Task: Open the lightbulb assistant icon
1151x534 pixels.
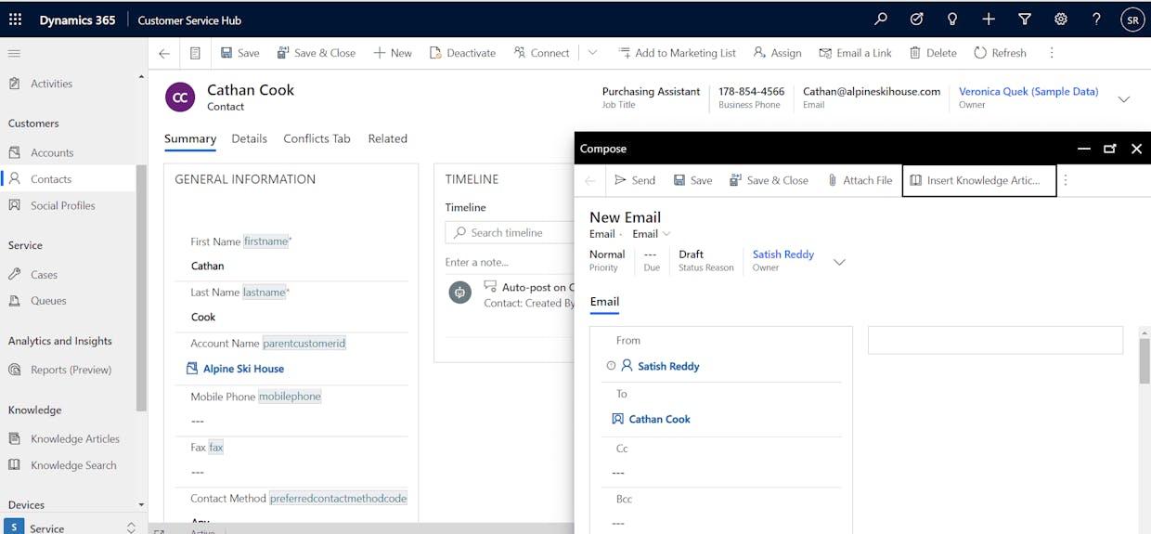Action: coord(951,20)
